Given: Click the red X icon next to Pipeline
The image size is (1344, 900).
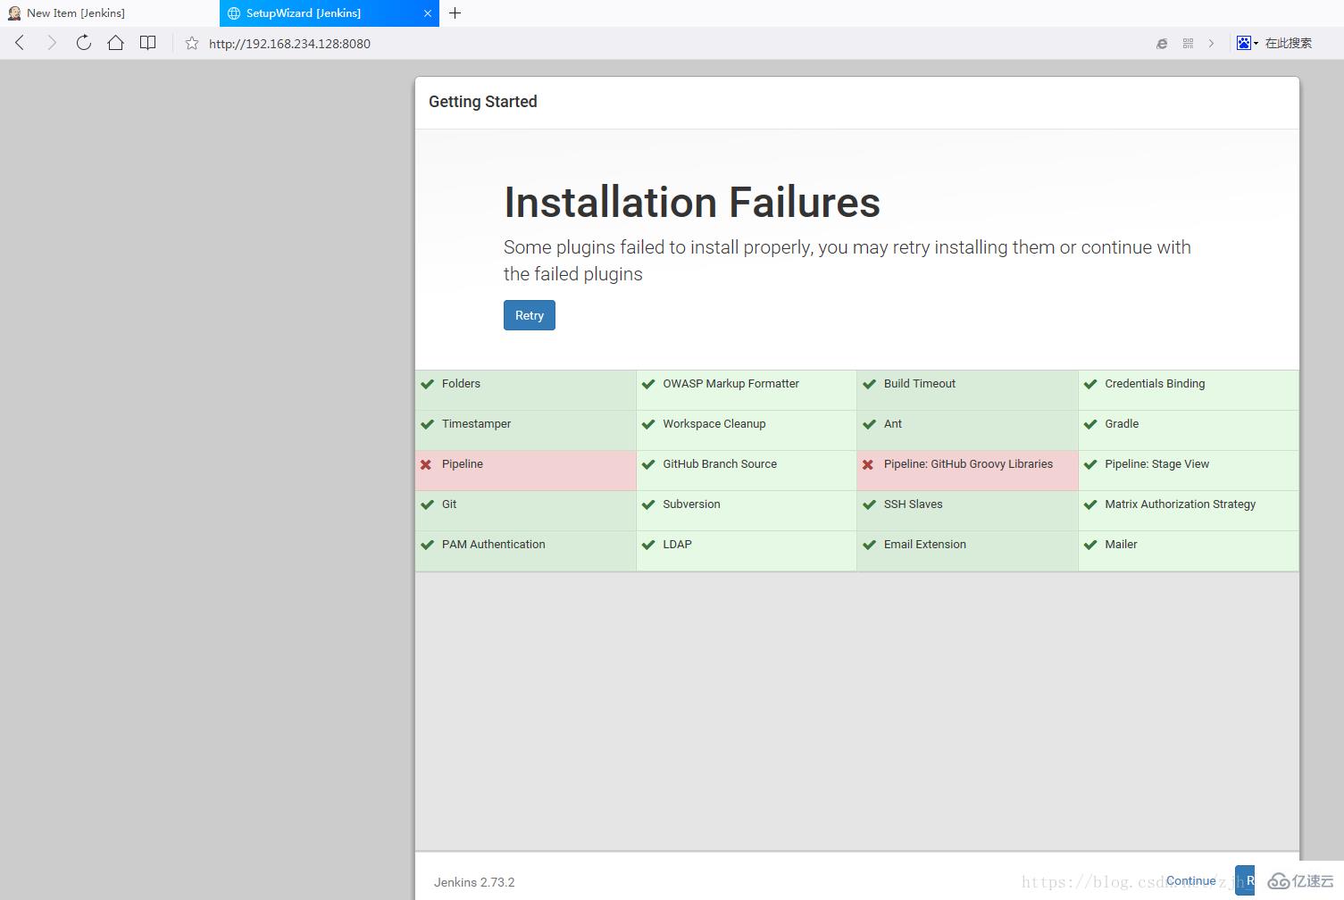Looking at the screenshot, I should (x=426, y=464).
